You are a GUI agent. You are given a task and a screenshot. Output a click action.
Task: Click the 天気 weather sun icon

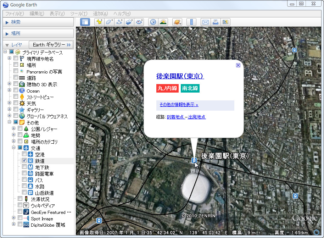22,103
